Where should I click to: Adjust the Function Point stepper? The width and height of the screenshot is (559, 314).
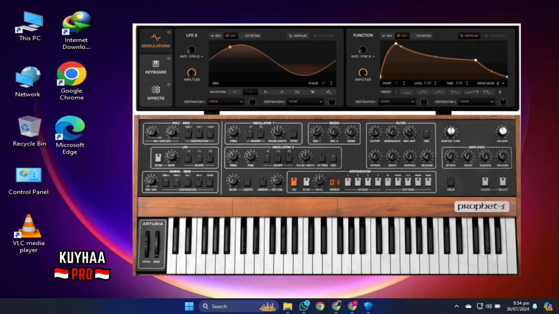click(404, 83)
